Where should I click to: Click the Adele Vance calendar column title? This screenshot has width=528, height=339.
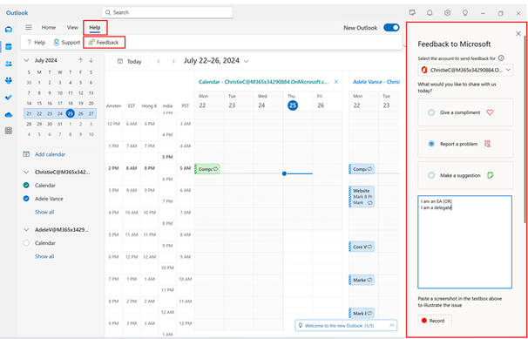(x=376, y=82)
